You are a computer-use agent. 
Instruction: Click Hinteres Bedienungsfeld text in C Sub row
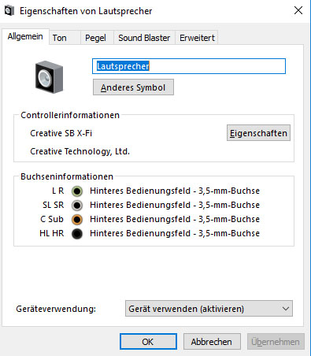[x=175, y=219]
